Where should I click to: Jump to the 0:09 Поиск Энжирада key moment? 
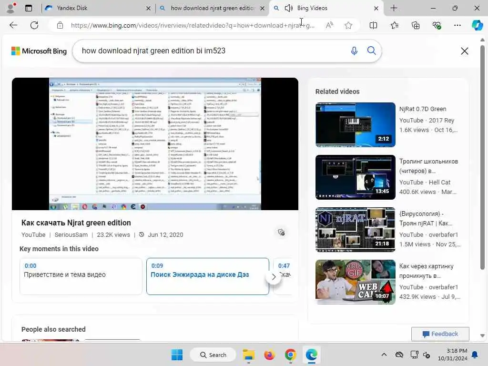click(x=208, y=276)
